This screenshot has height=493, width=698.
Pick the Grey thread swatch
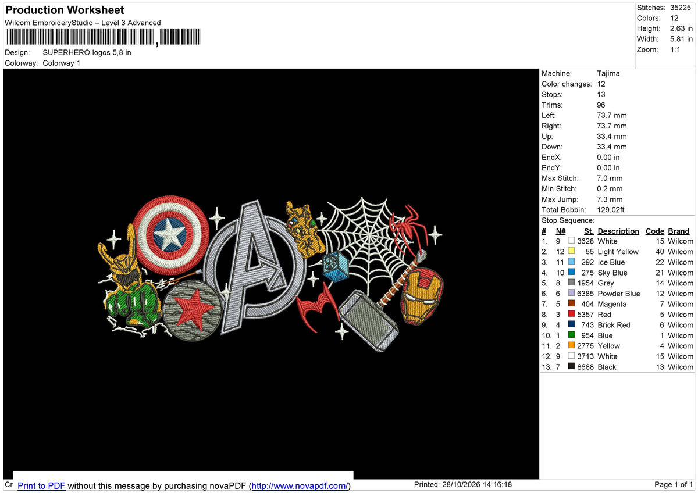point(571,283)
